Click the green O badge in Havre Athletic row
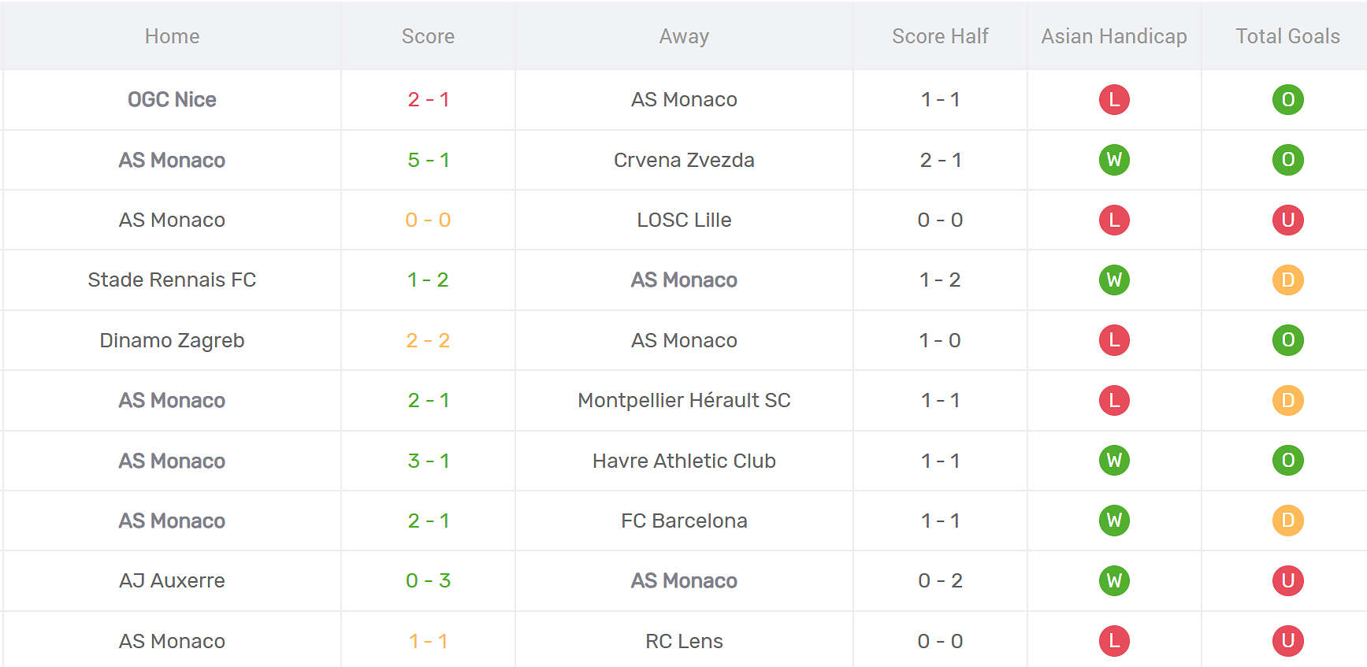 [x=1287, y=461]
